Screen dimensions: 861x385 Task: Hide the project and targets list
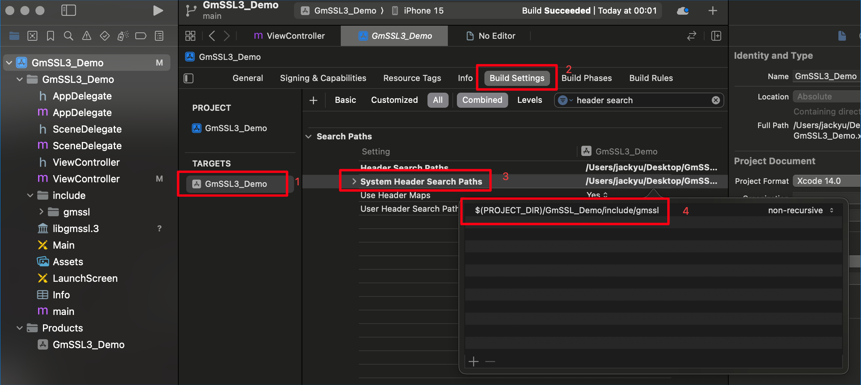point(188,78)
